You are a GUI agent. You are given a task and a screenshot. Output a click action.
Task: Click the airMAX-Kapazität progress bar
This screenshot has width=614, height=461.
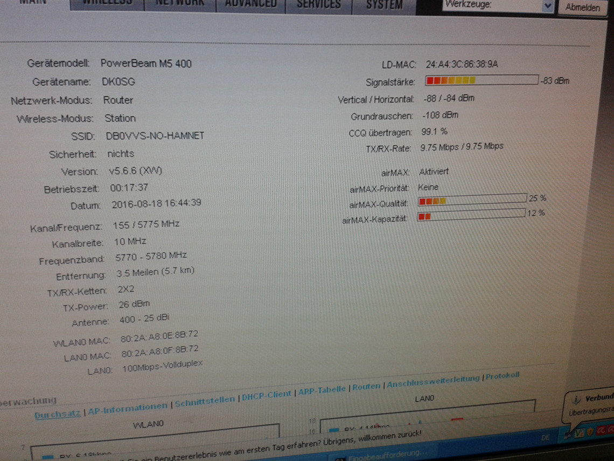pos(471,215)
